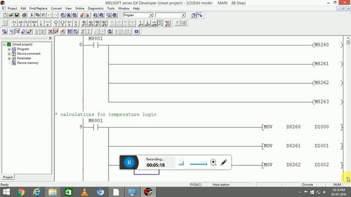The height and width of the screenshot is (197, 351).
Task: Close the project list side panel
Action: pos(50,38)
